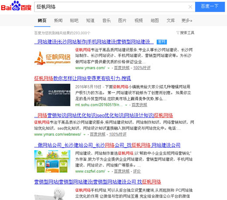227x200 pixels.
Task: Click the 评价 link for cszfwl result
Action: (137, 171)
